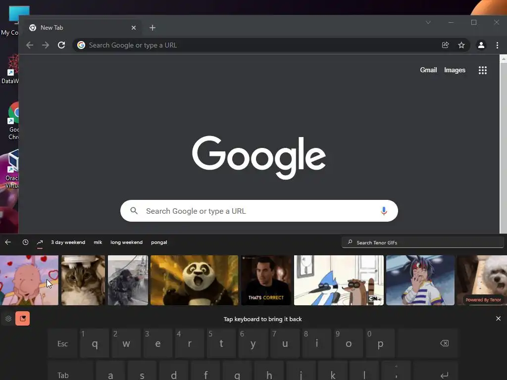Dismiss the keyboard hint with X
This screenshot has height=380, width=507.
click(x=498, y=319)
